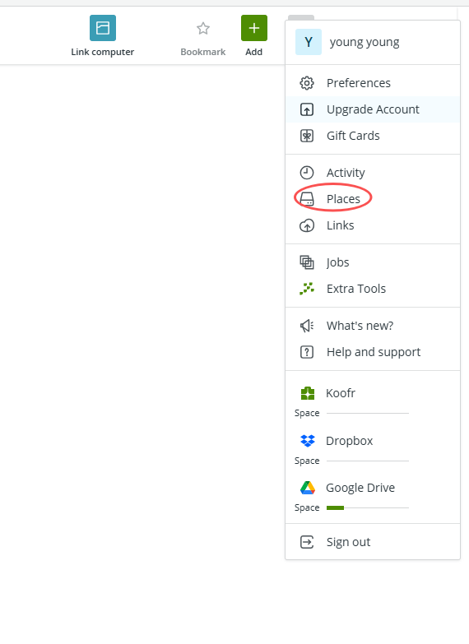
Task: Choose Help and support
Action: [x=373, y=352]
